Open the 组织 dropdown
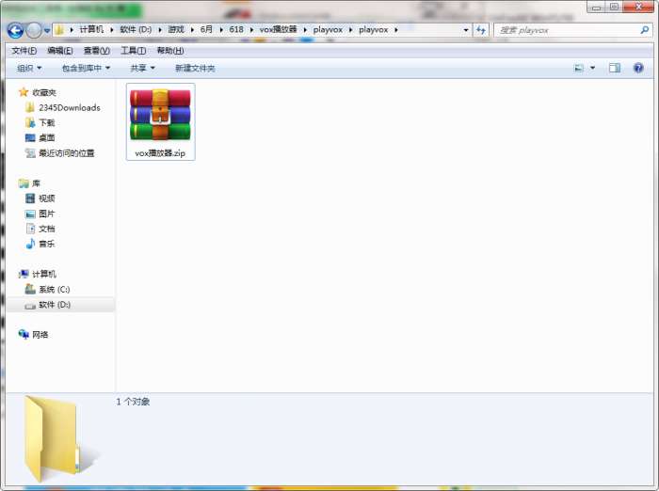The image size is (659, 491). click(x=29, y=68)
